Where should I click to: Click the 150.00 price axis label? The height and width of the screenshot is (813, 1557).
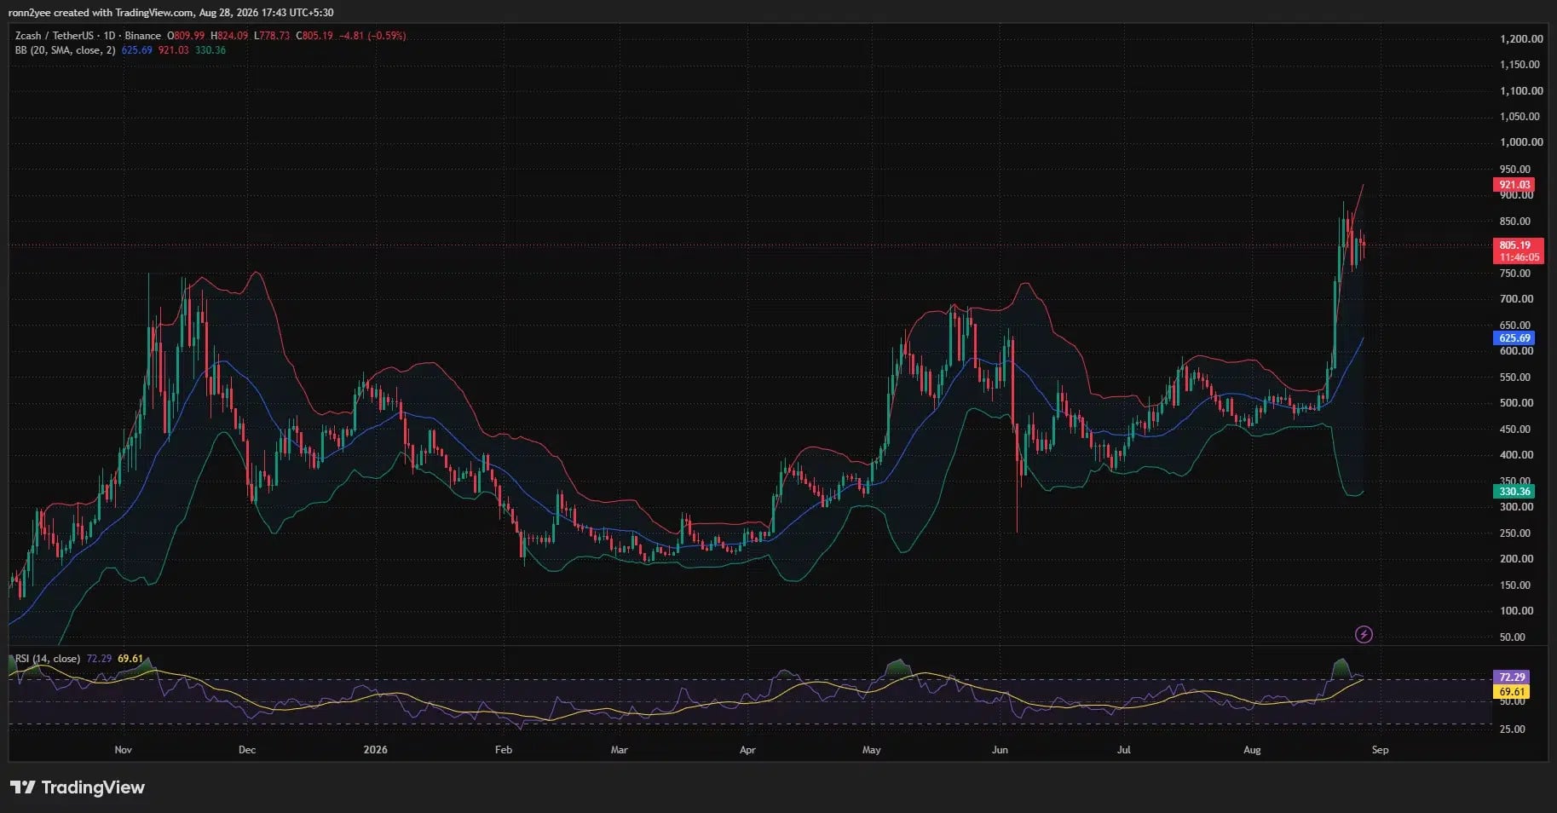1516,585
